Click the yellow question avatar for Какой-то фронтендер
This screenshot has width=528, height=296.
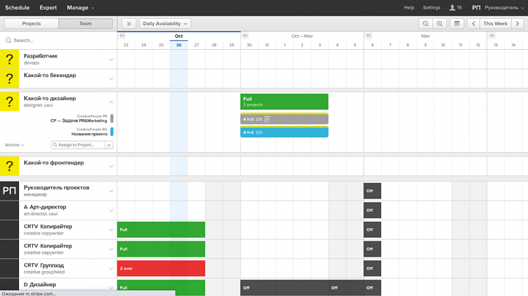pyautogui.click(x=9, y=166)
